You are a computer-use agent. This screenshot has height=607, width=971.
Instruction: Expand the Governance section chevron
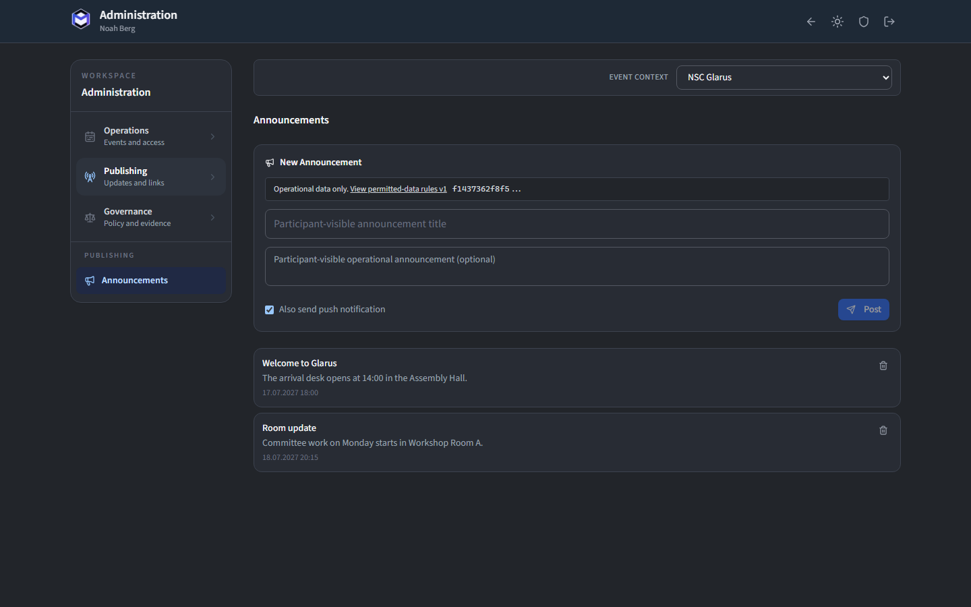(213, 218)
